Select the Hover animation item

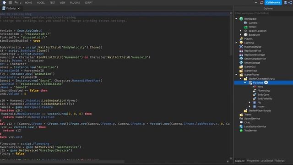(261, 107)
